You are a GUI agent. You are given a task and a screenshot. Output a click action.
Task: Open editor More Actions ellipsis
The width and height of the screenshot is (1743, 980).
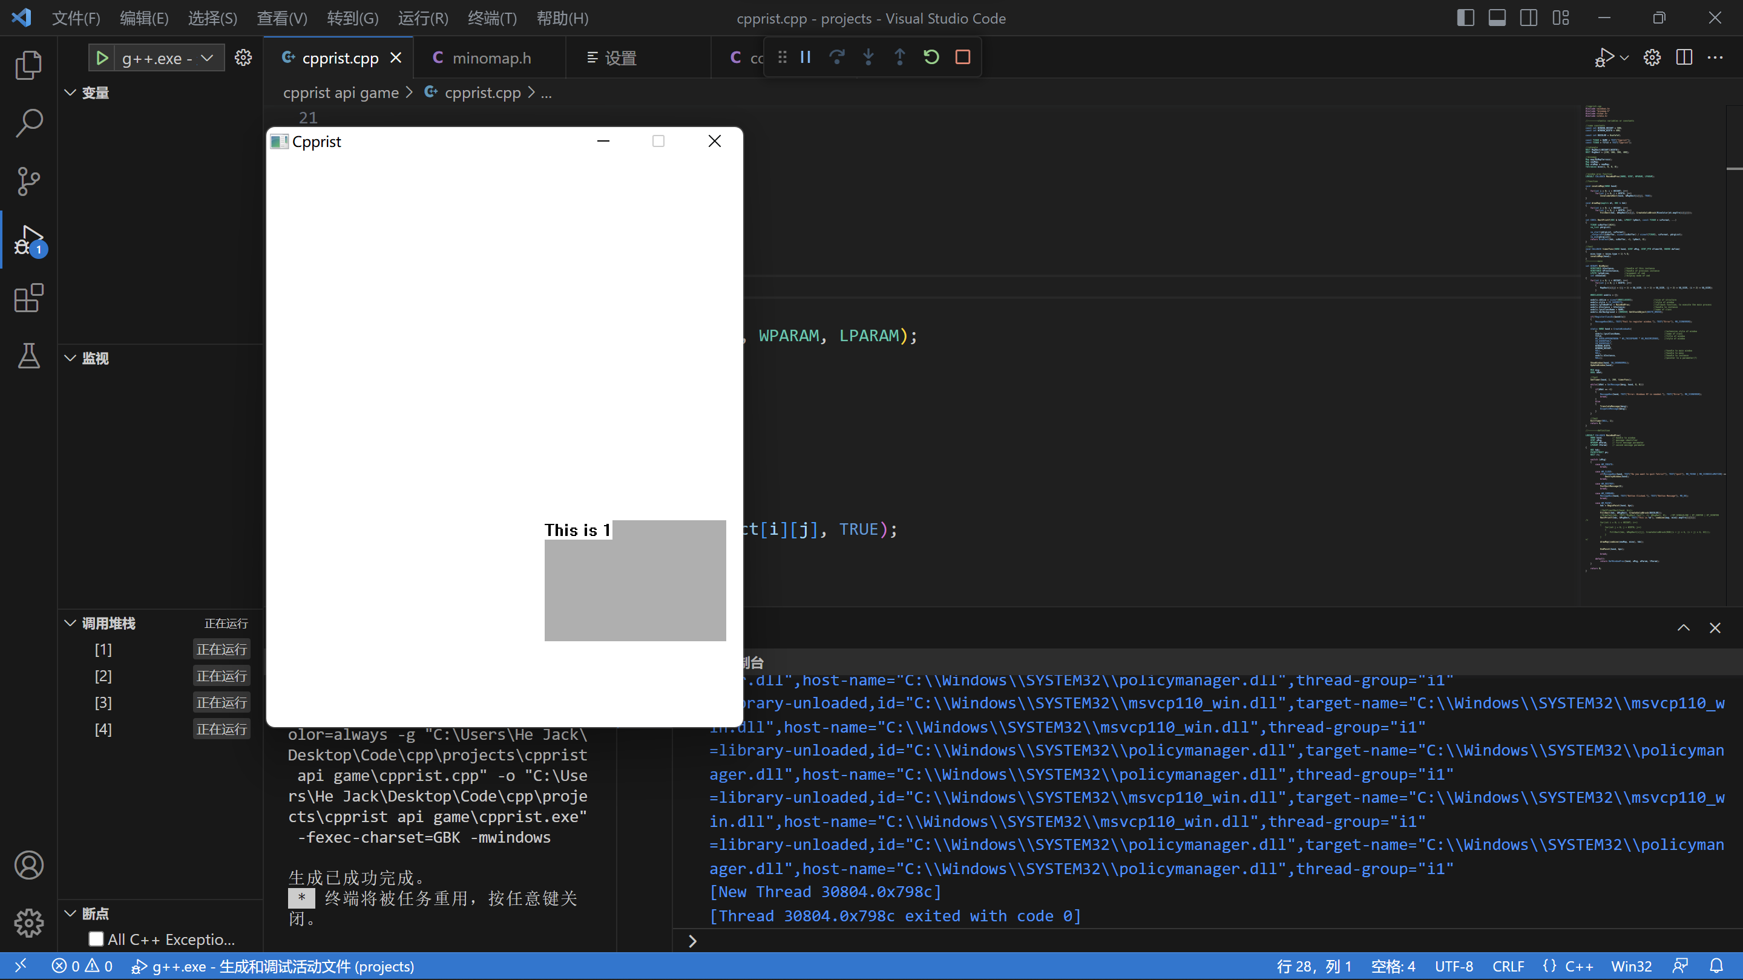[x=1715, y=57]
